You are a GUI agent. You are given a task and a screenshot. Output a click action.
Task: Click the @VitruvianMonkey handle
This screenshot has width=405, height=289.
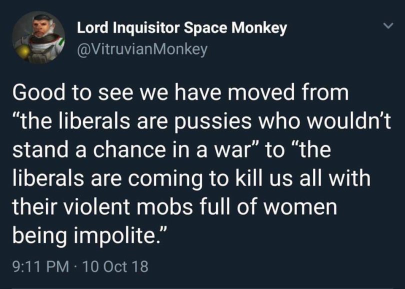pos(141,48)
